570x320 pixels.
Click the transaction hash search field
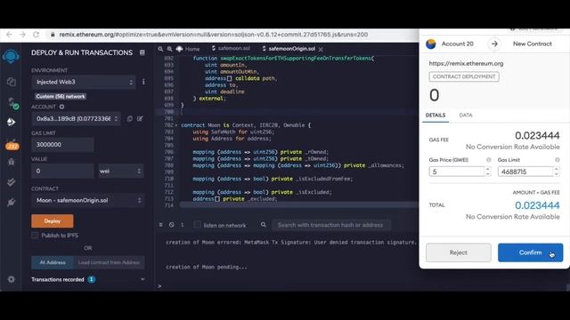point(331,225)
